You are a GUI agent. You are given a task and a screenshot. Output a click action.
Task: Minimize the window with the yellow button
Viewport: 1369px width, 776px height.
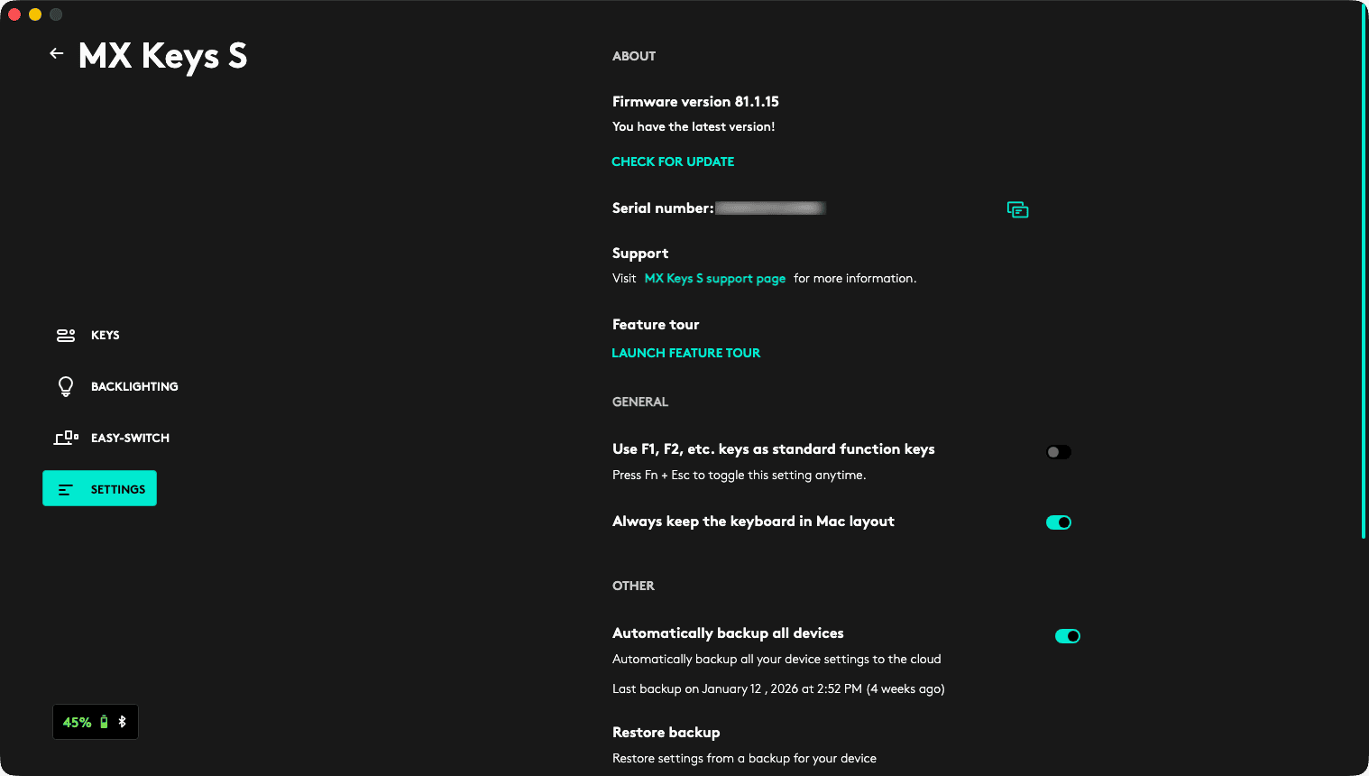click(35, 14)
